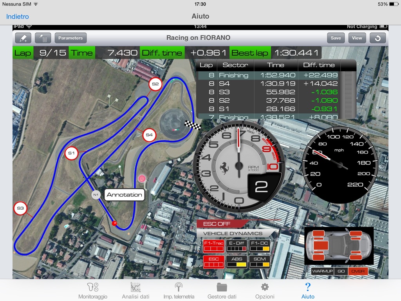Tap the pencil add-annotation icon
This screenshot has height=301, width=401.
[x=23, y=38]
